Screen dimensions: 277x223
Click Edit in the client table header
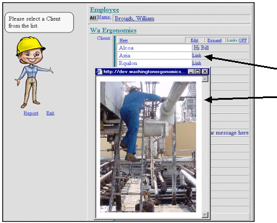195,40
